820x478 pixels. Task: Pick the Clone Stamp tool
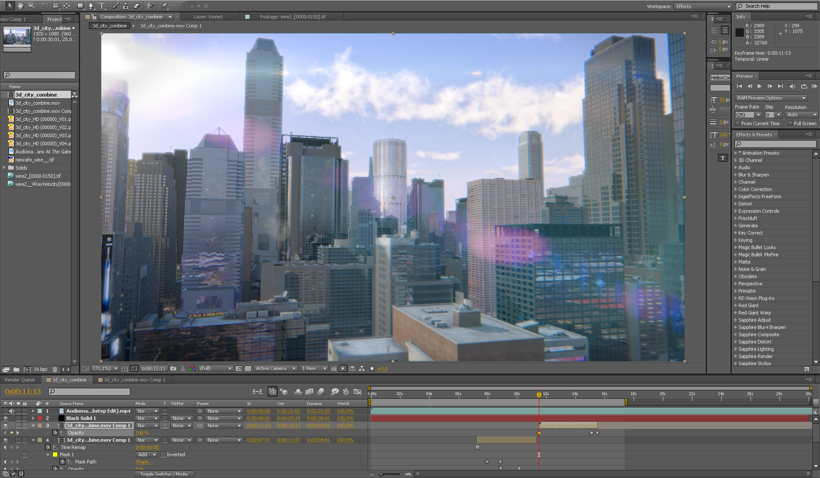(126, 6)
